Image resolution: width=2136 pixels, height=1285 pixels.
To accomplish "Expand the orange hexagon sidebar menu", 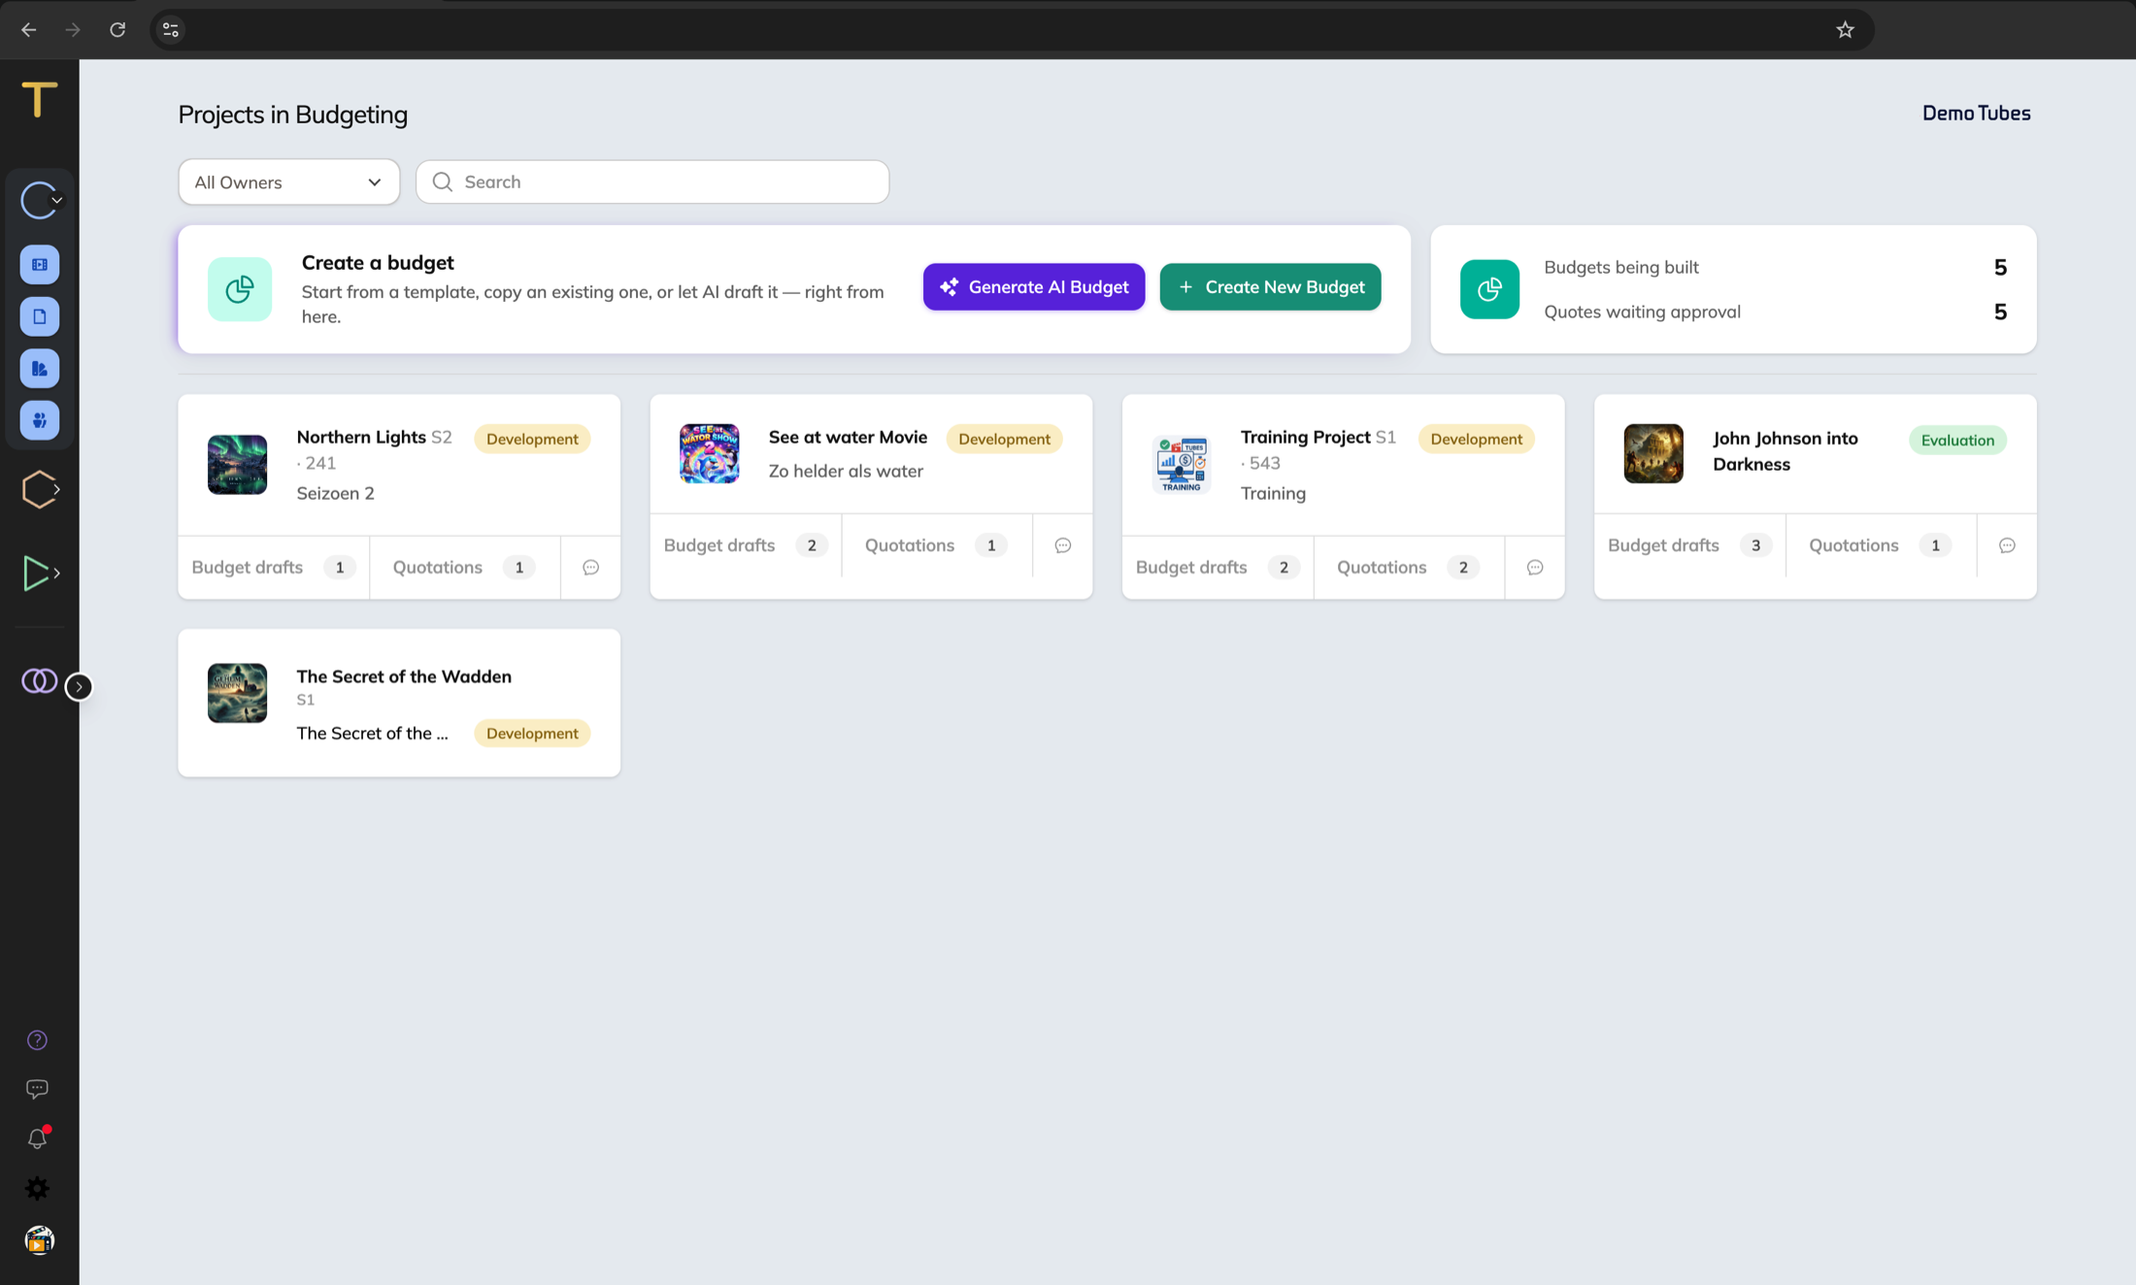I will (40, 489).
